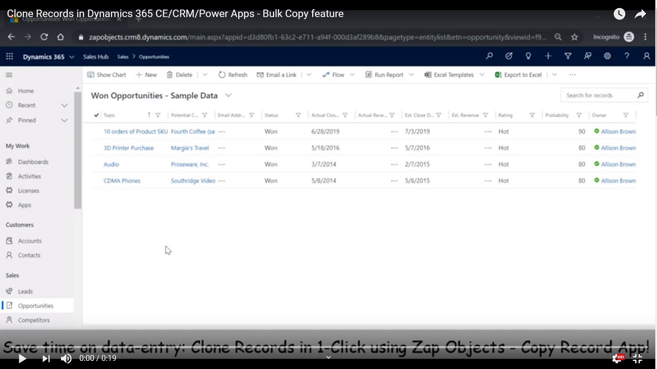Open Rating column filter

tap(532, 115)
